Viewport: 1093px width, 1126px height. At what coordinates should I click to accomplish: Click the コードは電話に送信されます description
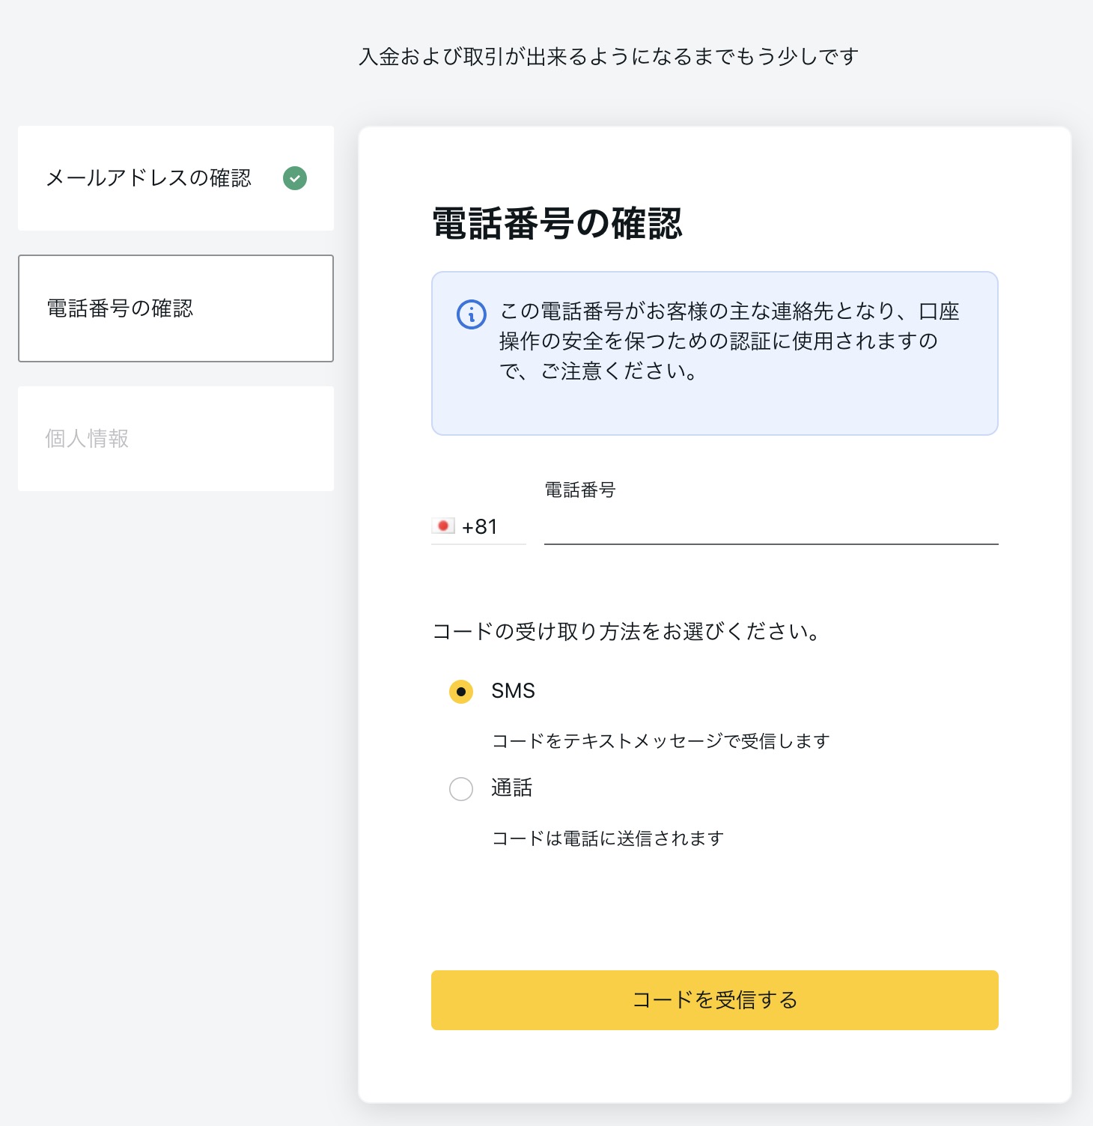[x=607, y=839]
